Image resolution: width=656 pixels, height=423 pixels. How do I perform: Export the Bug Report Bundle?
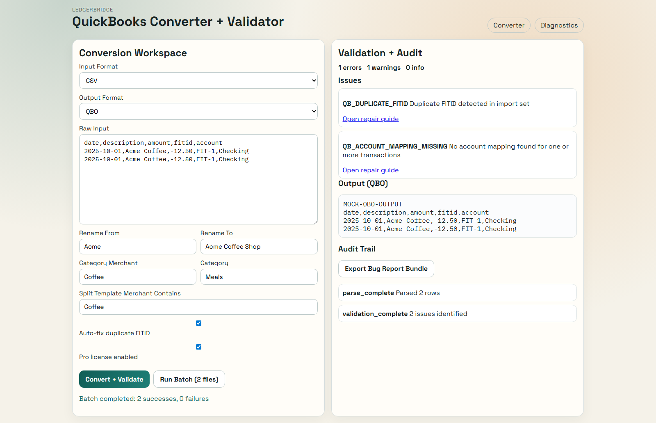[x=386, y=268]
